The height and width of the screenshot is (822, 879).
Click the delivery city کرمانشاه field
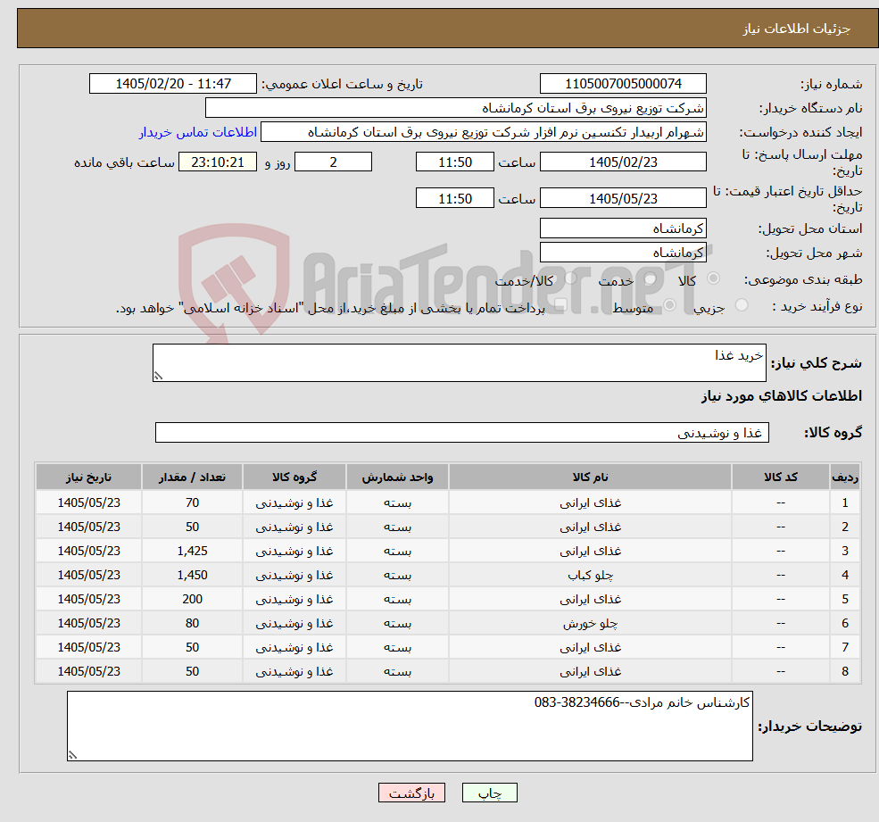(x=623, y=253)
